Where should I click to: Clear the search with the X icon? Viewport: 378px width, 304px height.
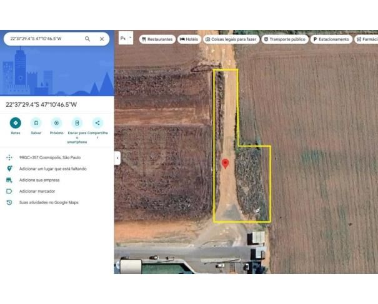pyautogui.click(x=102, y=39)
